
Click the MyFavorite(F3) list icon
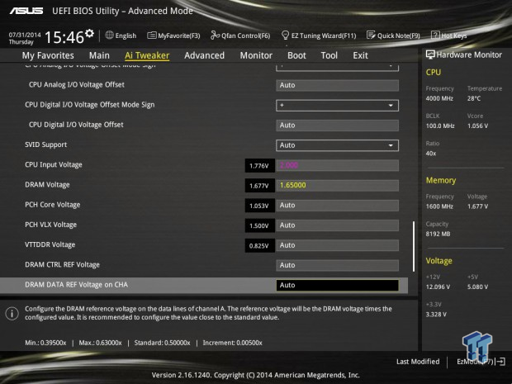point(151,36)
